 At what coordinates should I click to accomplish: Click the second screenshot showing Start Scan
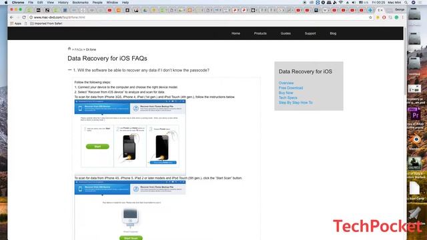click(x=130, y=211)
